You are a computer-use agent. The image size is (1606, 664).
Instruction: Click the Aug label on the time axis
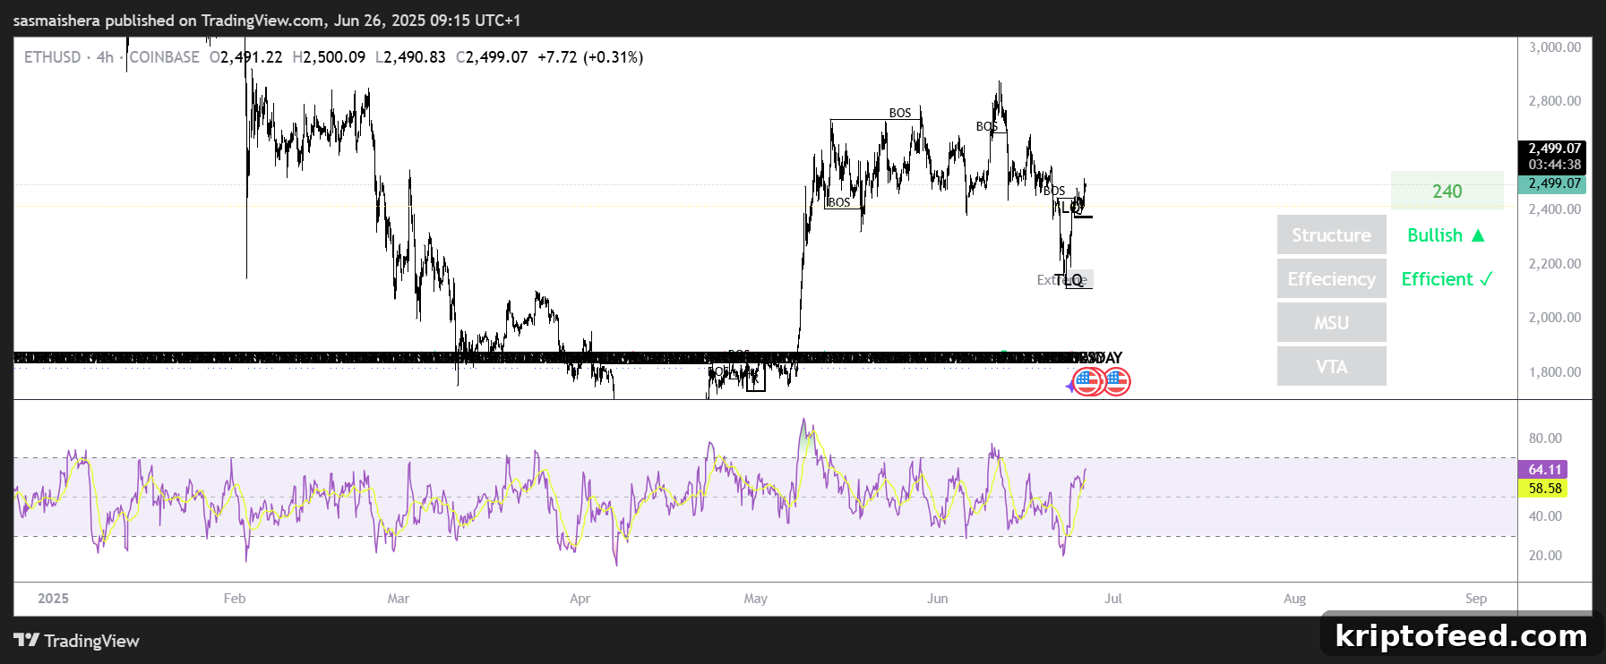[1295, 599]
